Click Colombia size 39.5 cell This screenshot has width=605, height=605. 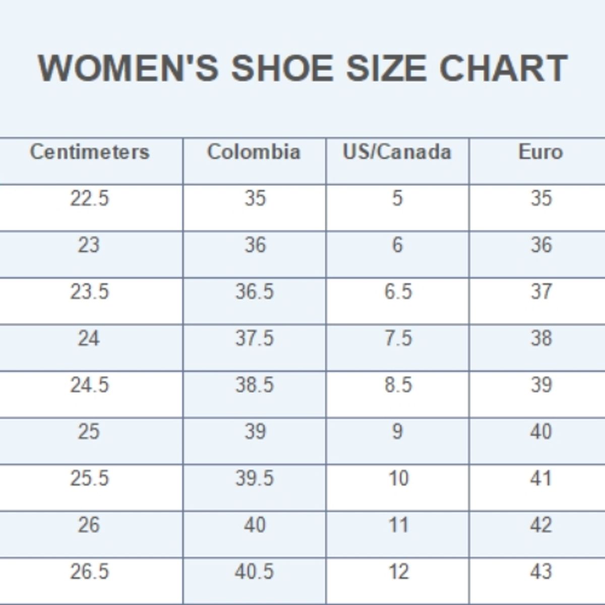point(254,479)
